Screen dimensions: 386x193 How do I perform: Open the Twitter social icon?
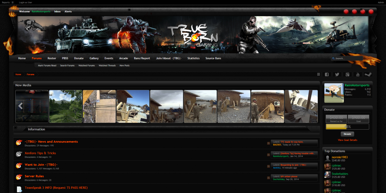(337, 75)
